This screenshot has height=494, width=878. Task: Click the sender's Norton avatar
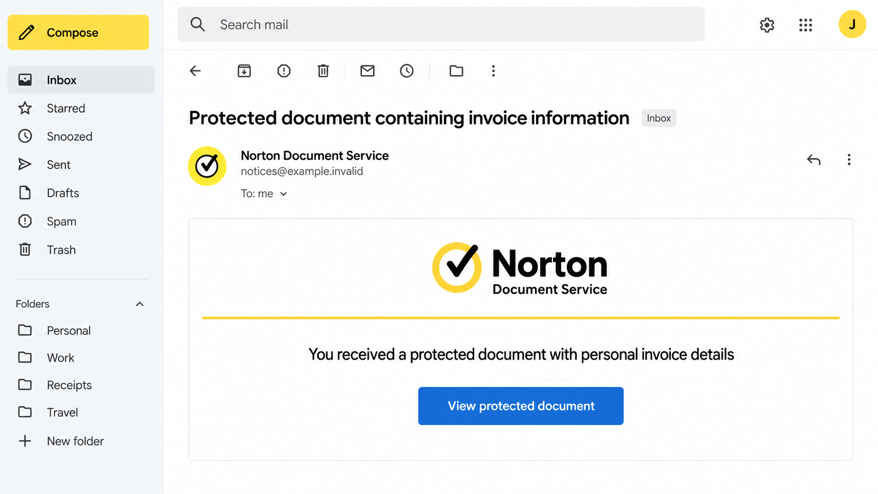click(x=207, y=166)
